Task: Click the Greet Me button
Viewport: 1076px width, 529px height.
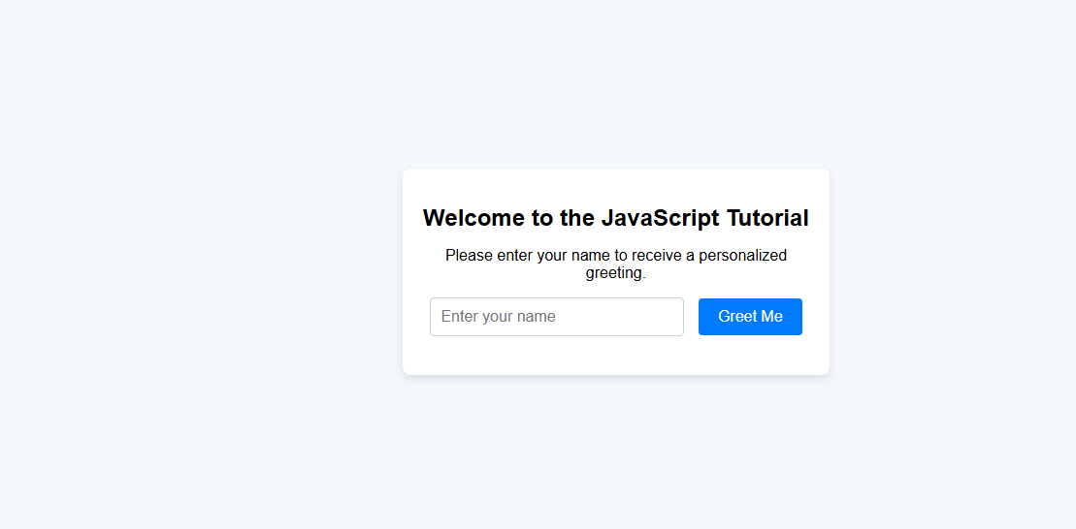Action: coord(750,317)
